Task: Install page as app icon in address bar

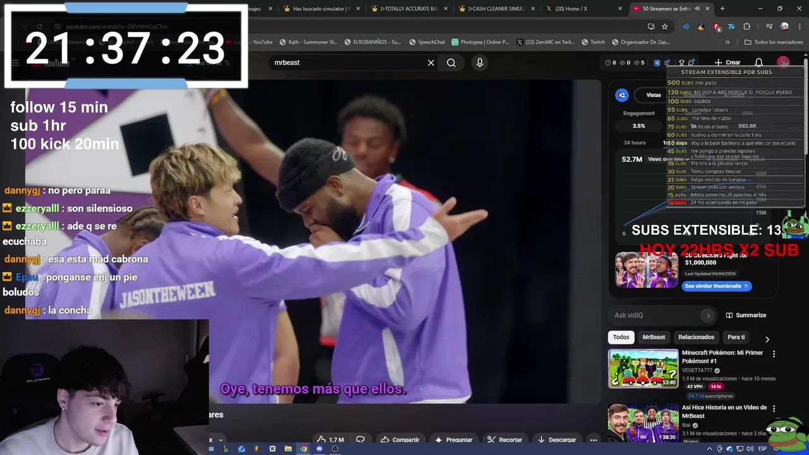Action: click(651, 27)
